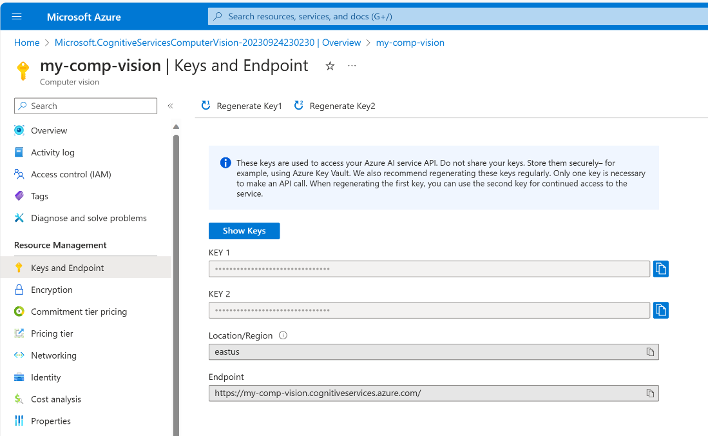Click the Commitment tier pricing icon

[19, 311]
